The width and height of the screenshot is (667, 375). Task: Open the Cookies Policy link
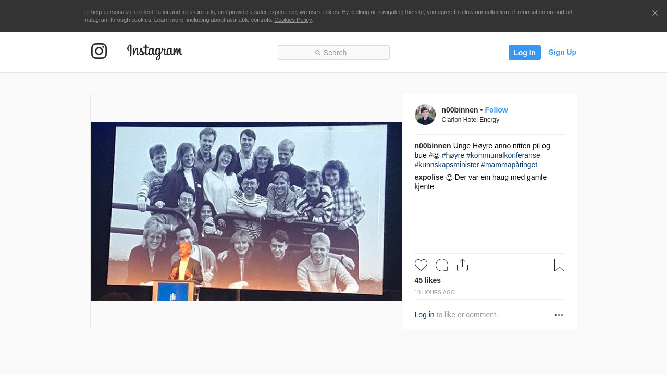click(293, 20)
